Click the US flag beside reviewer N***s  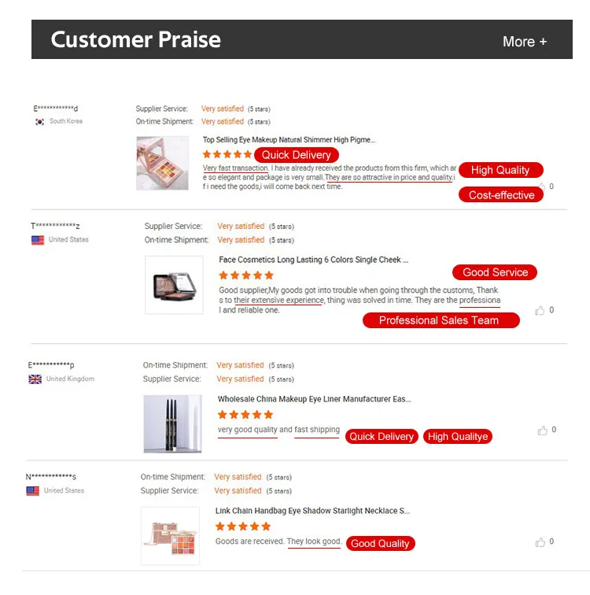(33, 491)
